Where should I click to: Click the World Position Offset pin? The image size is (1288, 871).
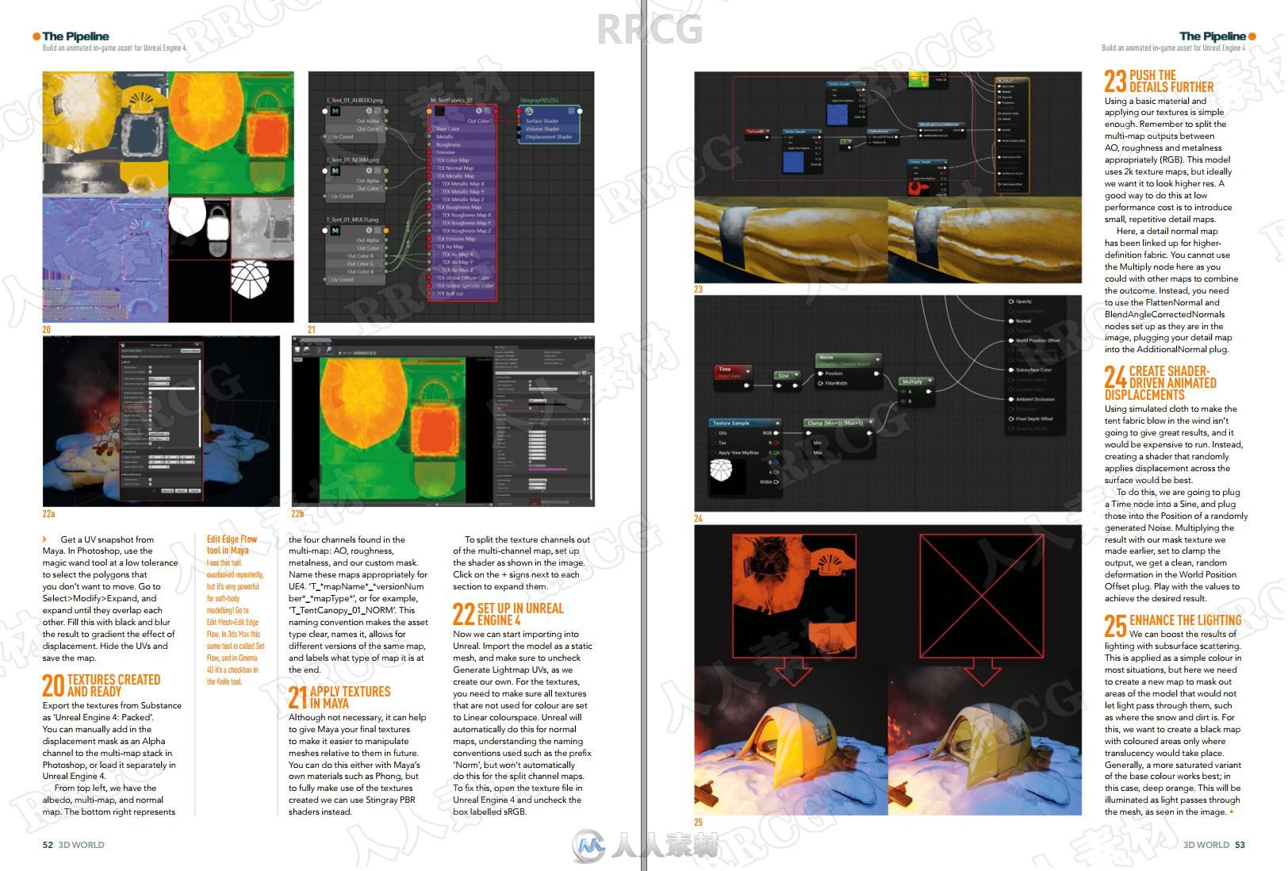pos(1011,340)
